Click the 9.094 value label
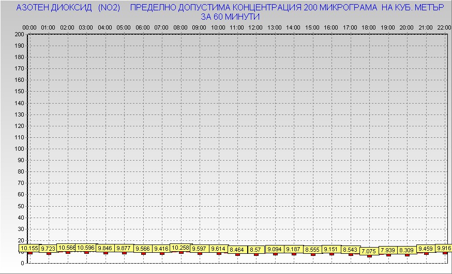Screen dimensions: 452x274 [275, 249]
